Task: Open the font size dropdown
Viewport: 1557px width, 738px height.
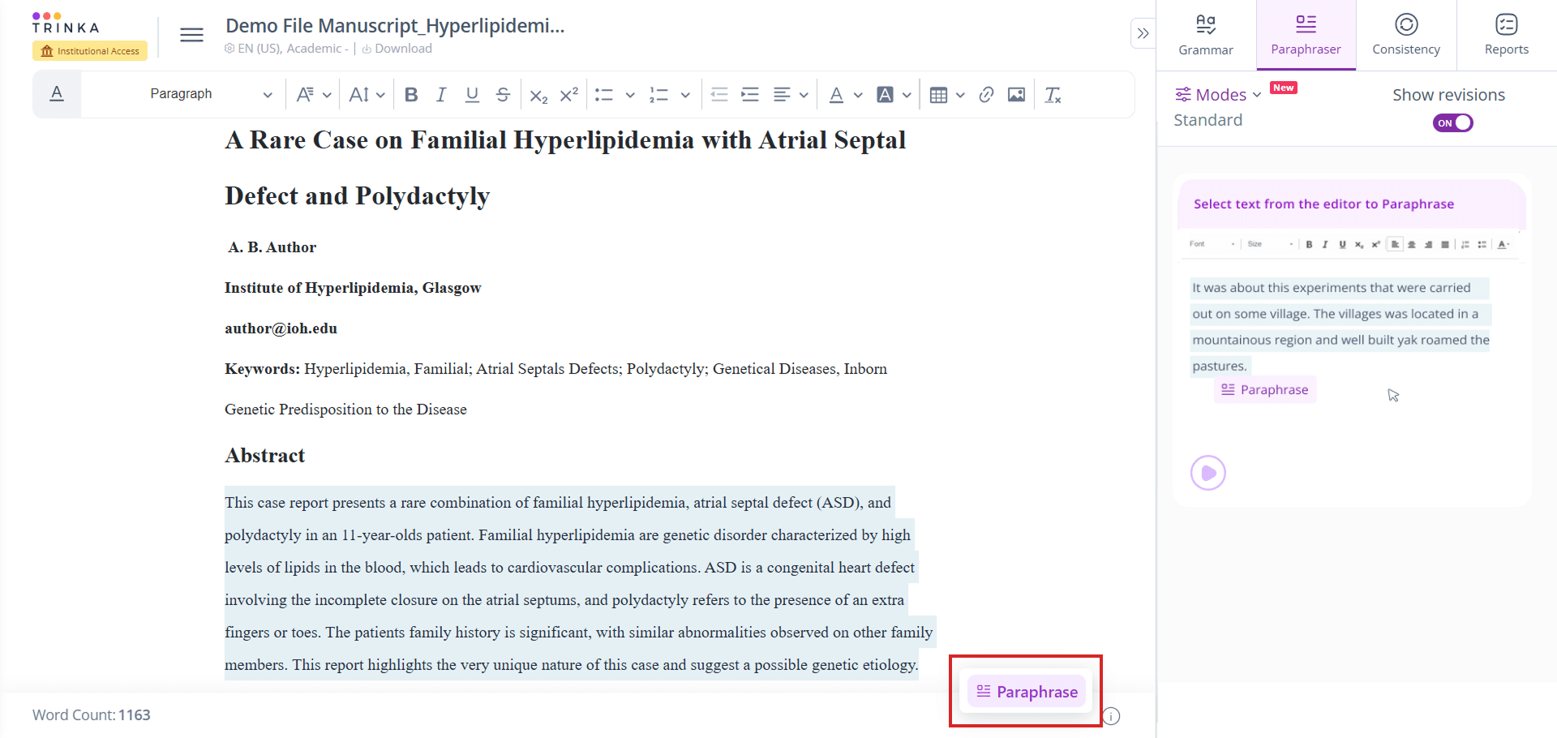Action: click(367, 95)
